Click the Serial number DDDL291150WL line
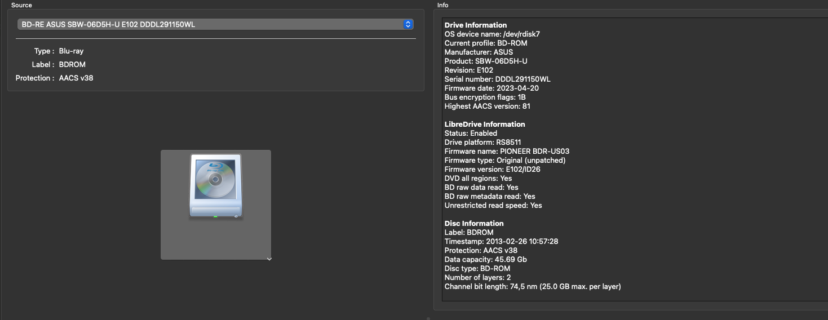 (x=497, y=79)
